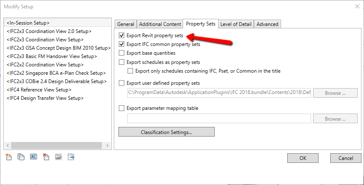Uncheck Export Revit property sets

(x=122, y=36)
